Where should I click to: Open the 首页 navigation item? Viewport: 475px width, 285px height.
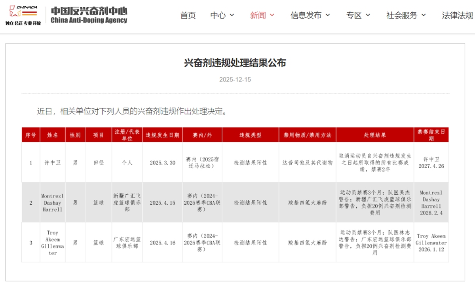tap(188, 15)
